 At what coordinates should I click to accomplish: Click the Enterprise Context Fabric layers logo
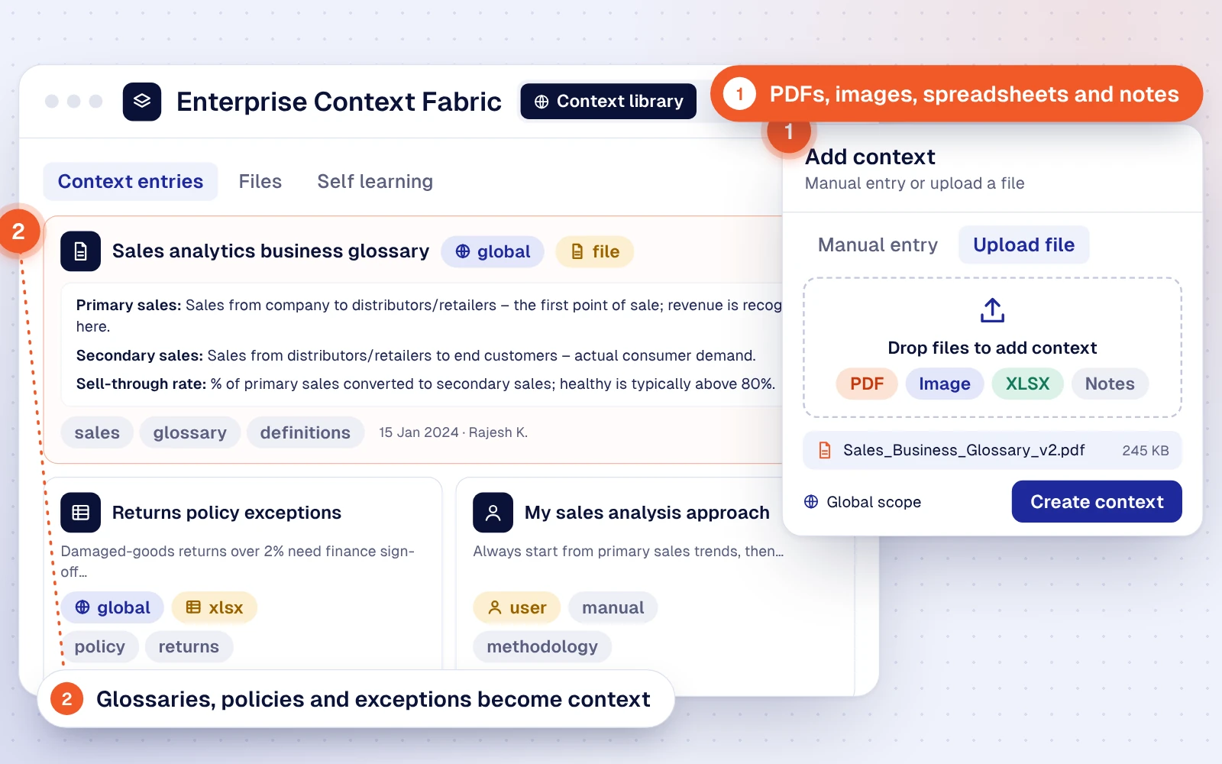point(142,102)
